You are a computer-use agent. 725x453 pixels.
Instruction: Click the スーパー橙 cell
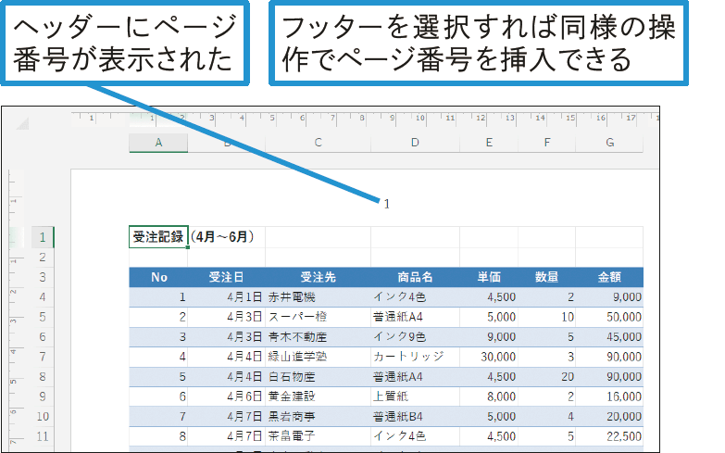pos(319,317)
